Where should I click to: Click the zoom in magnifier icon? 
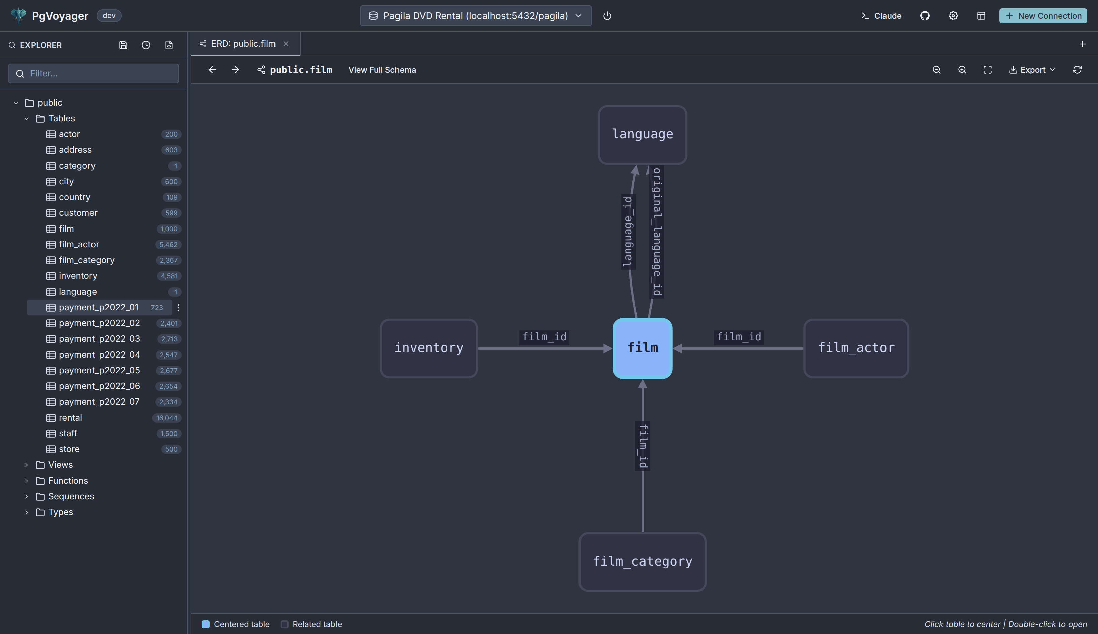962,70
